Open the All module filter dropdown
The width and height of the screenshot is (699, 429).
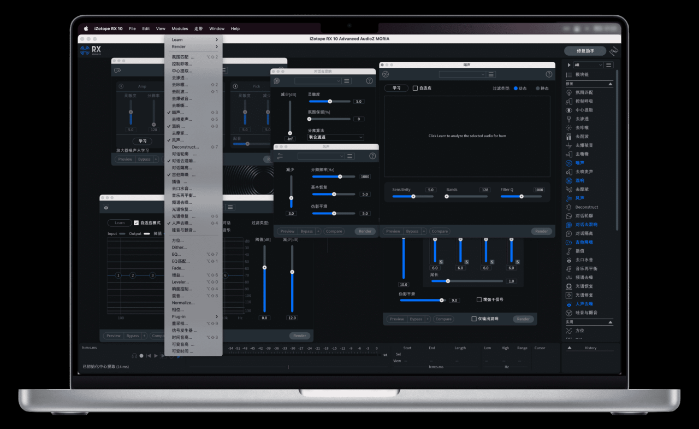[588, 65]
